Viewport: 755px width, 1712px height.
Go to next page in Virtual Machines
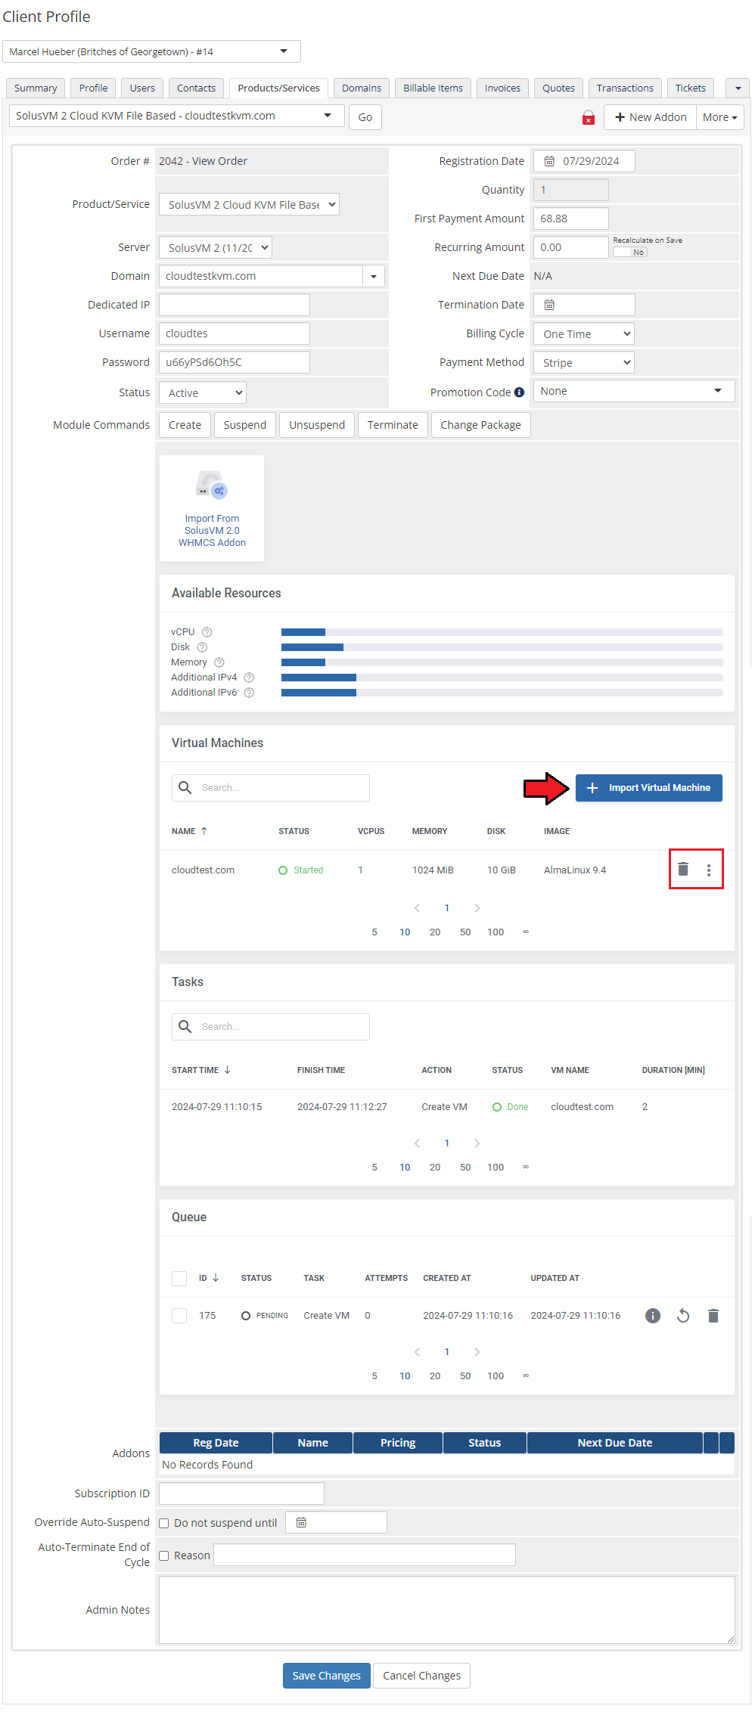click(x=477, y=908)
